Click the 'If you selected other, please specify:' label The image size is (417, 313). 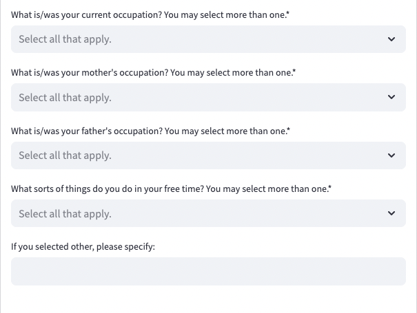(83, 246)
